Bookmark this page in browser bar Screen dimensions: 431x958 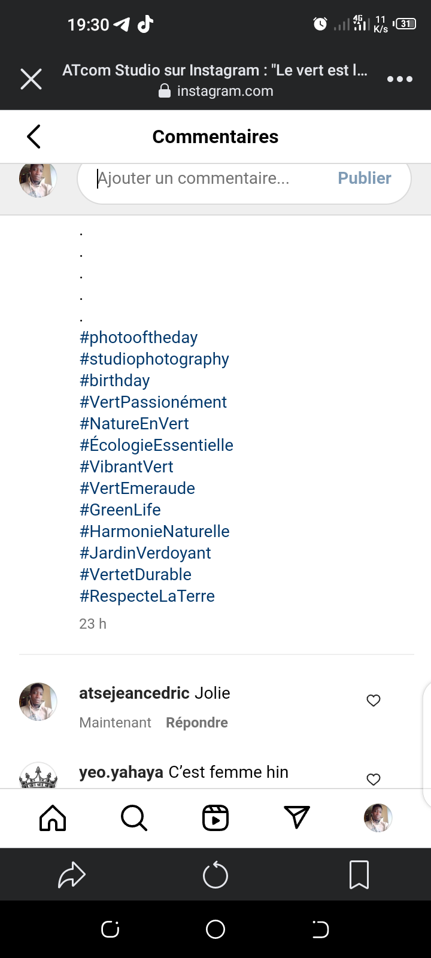(359, 875)
